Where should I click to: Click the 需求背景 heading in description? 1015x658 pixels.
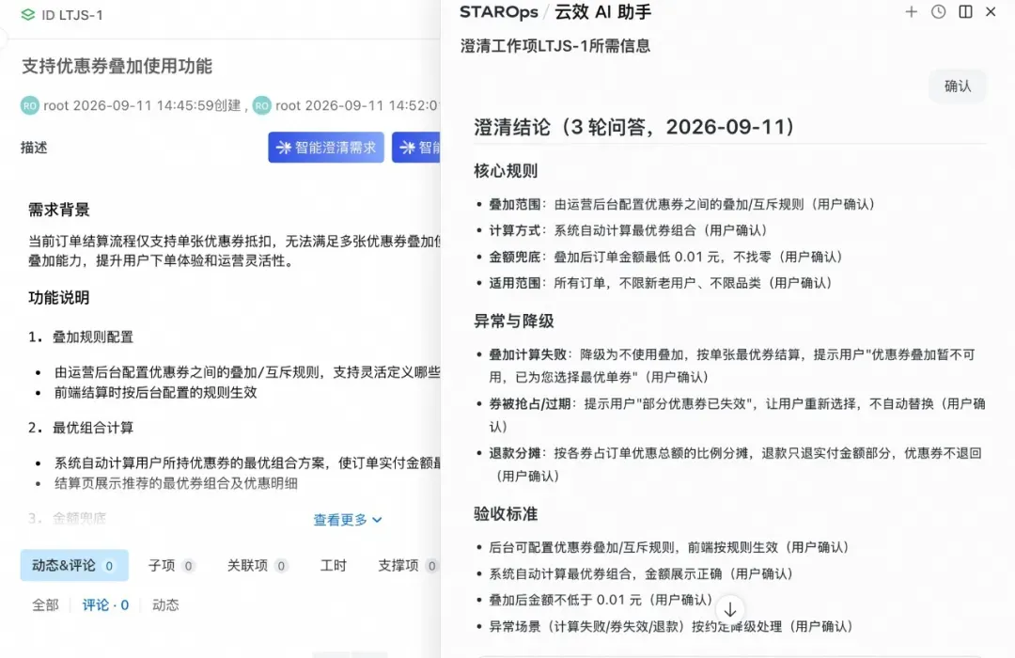(59, 210)
